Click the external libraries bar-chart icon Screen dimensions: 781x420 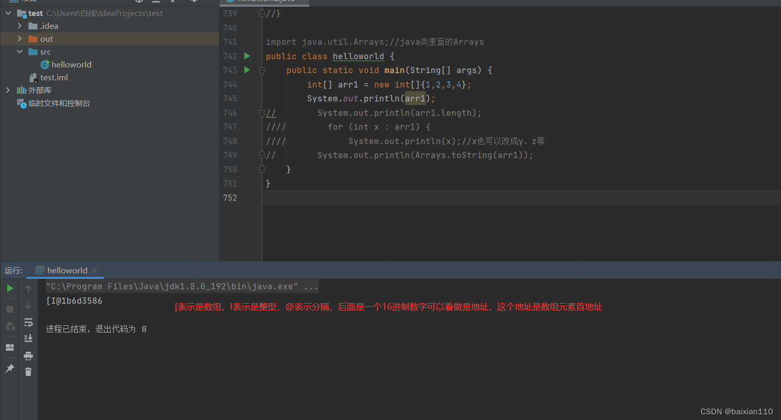[x=21, y=90]
